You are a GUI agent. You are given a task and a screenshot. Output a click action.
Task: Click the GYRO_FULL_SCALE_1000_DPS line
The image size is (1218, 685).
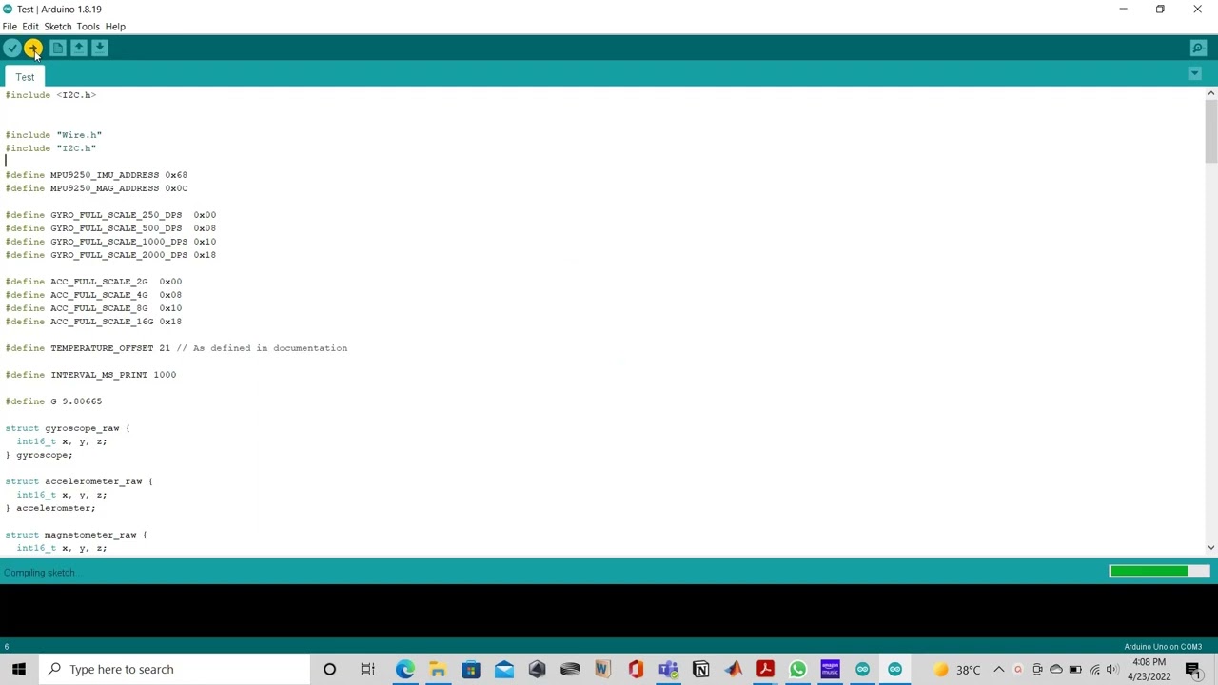tap(110, 242)
